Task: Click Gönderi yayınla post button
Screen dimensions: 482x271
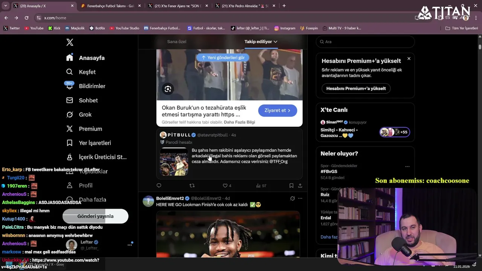Action: point(95,216)
